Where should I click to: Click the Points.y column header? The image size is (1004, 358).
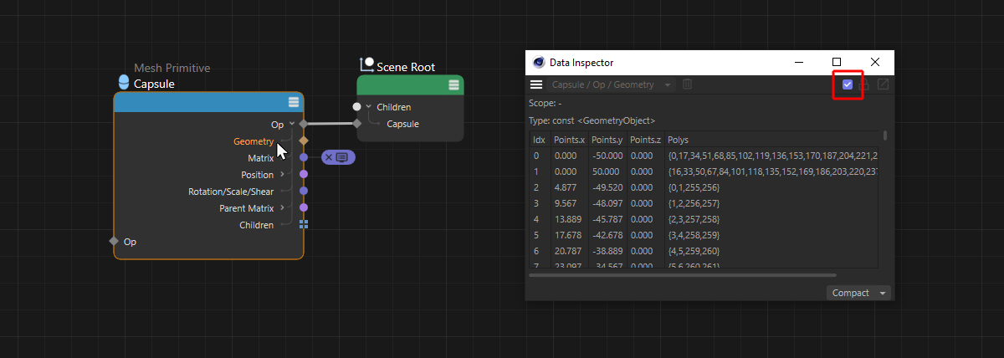607,140
